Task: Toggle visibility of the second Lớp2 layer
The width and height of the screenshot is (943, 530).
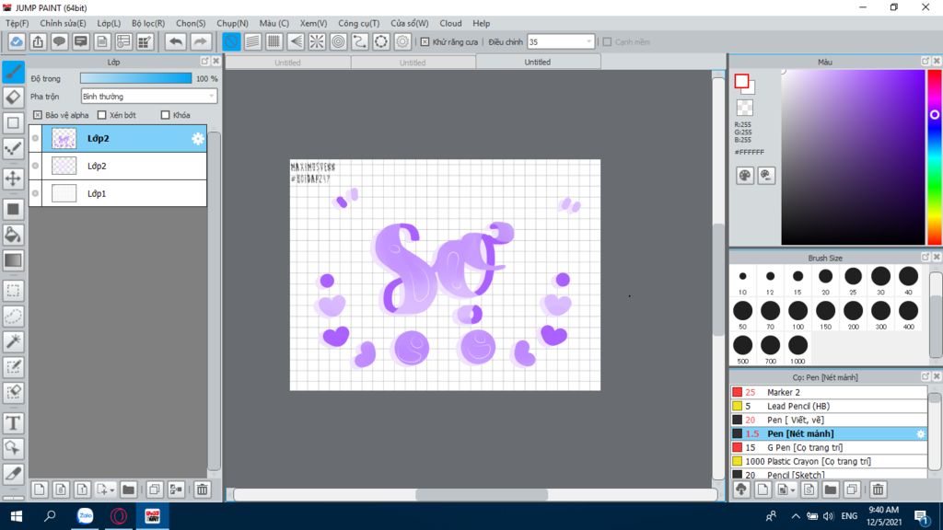Action: [36, 166]
